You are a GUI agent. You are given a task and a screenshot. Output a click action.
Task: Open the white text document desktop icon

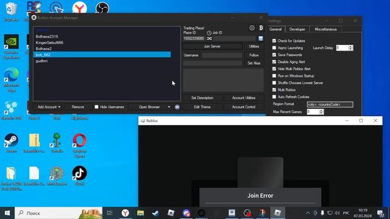coord(34,176)
